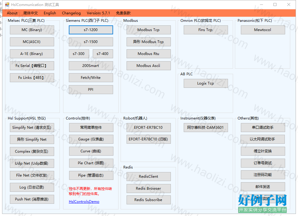Open the Modbus Tcp test
298x216 pixels.
coord(149,30)
